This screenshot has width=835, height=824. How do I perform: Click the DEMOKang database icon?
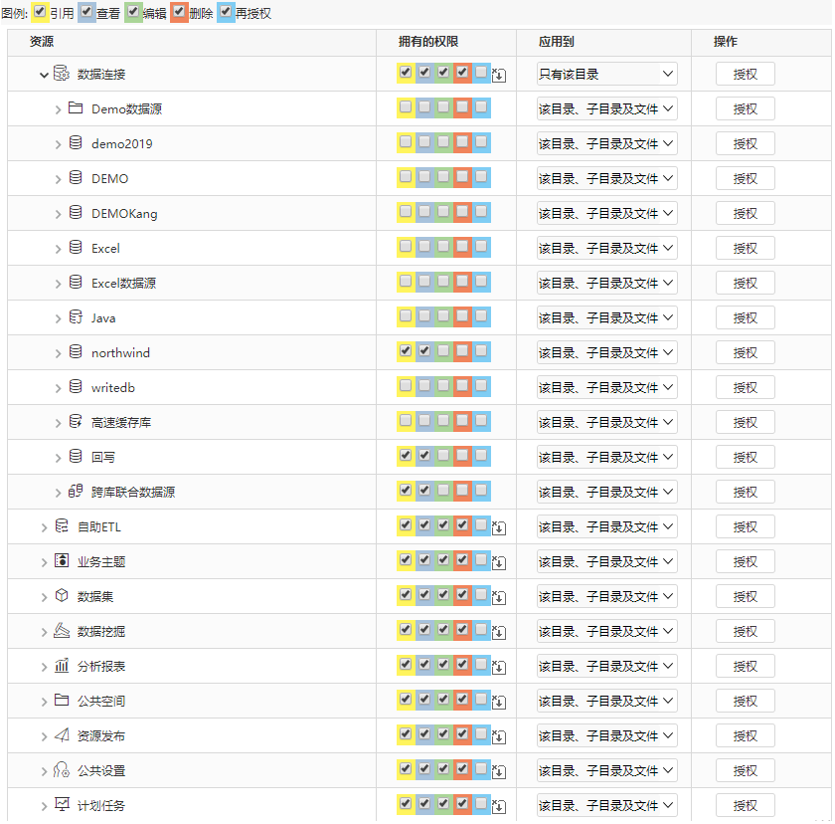[x=76, y=213]
